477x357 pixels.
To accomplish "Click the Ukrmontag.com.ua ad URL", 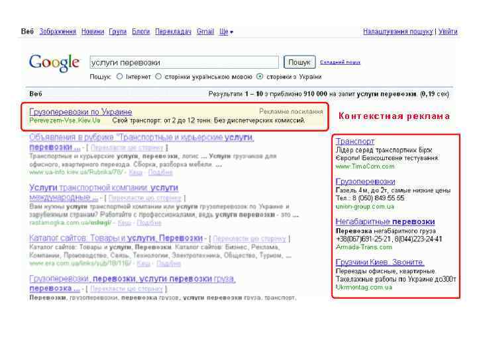I will 364,287.
